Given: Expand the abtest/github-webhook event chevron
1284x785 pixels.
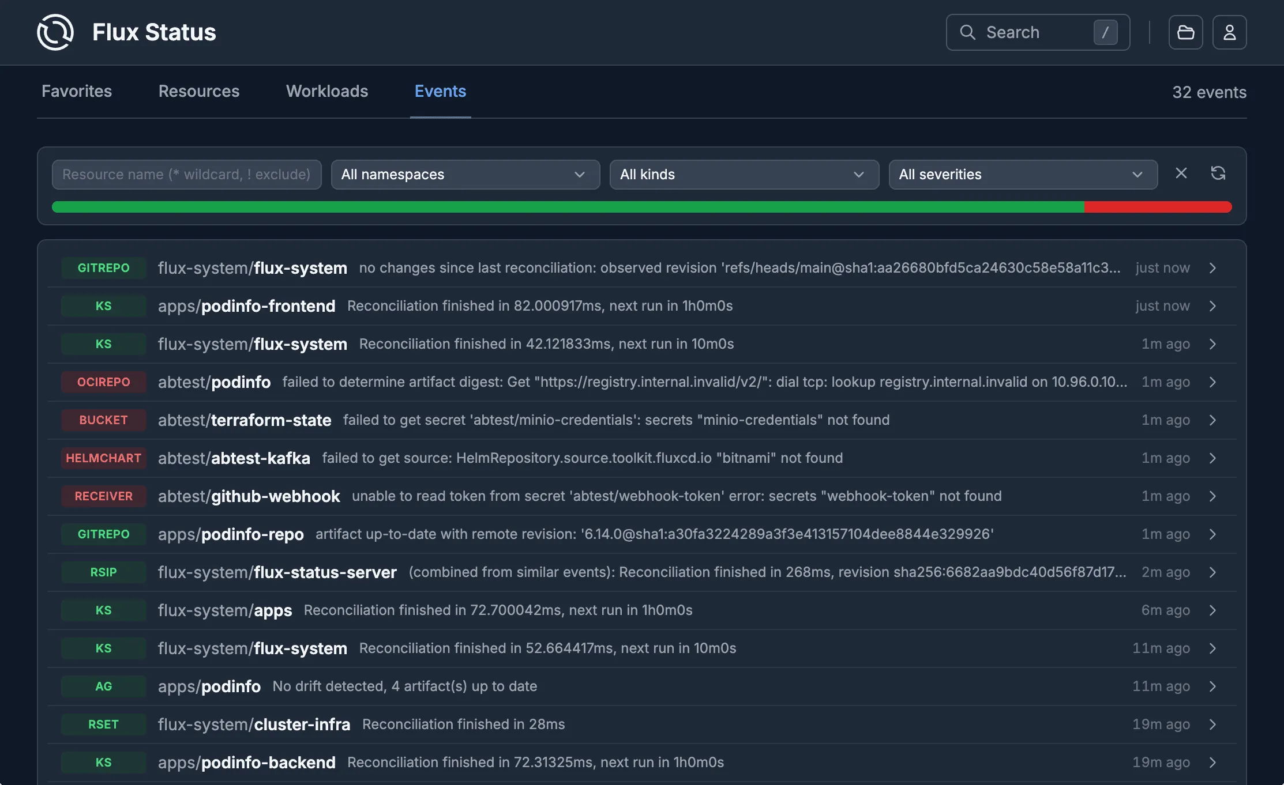Looking at the screenshot, I should click(1212, 496).
